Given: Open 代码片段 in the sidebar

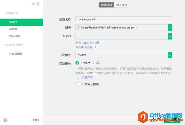Looking at the screenshot, I should point(14,36).
